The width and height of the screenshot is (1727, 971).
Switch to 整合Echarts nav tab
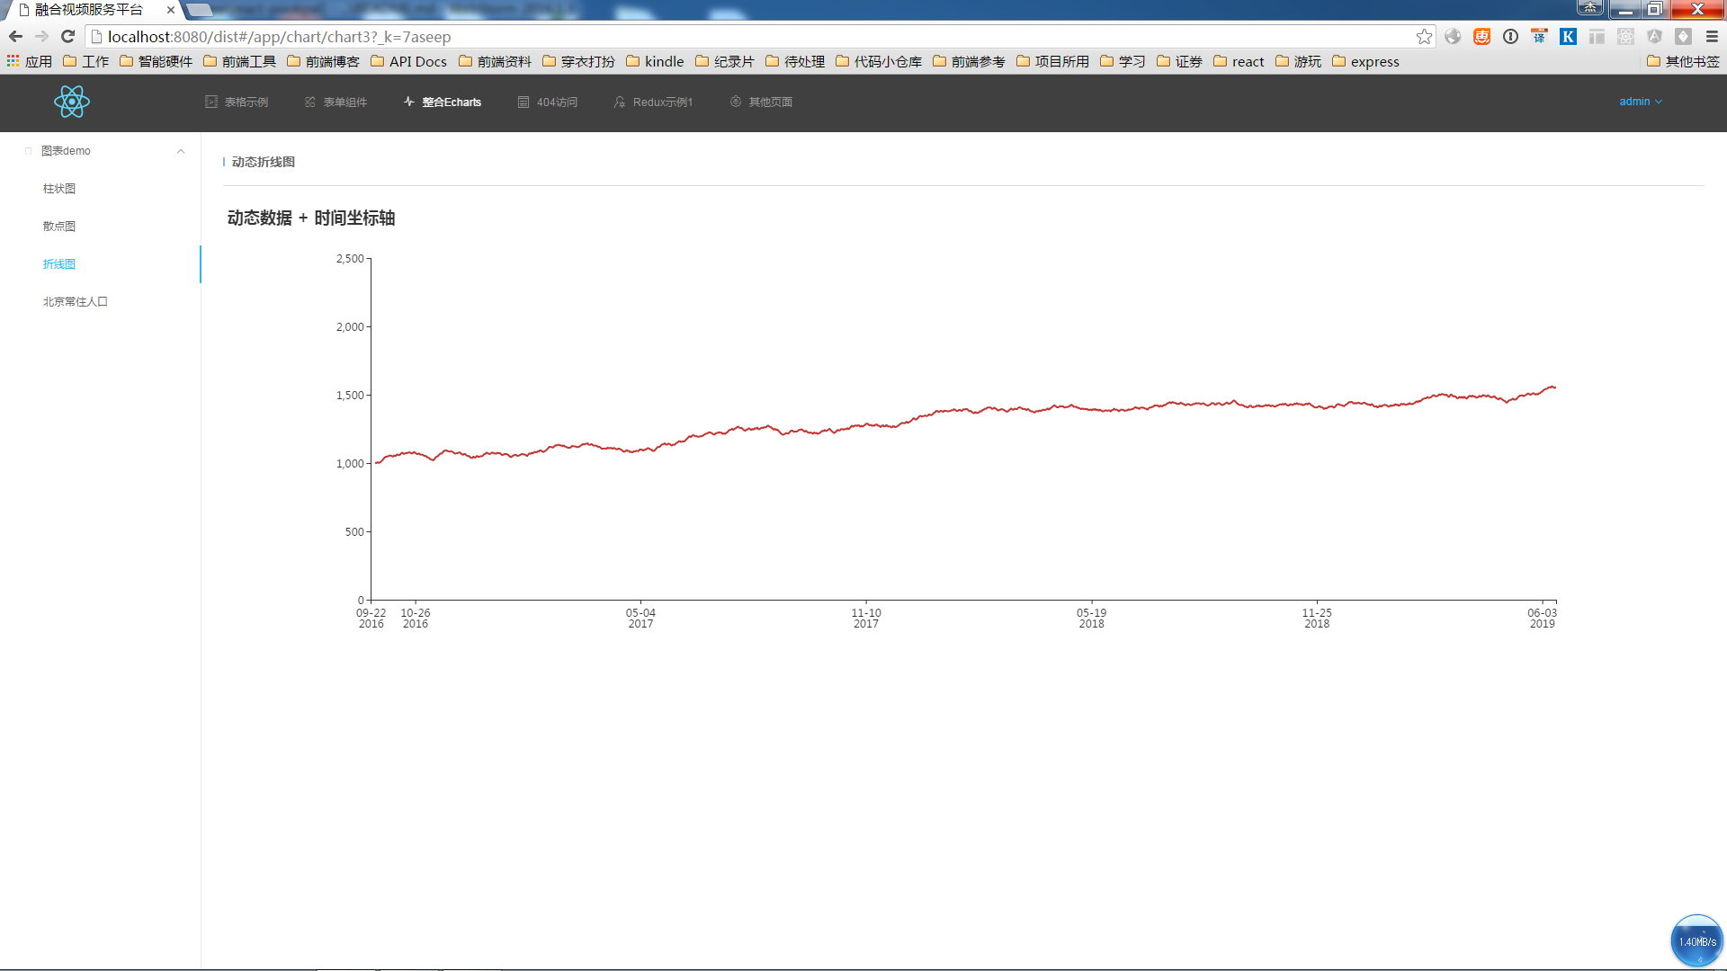pyautogui.click(x=443, y=102)
